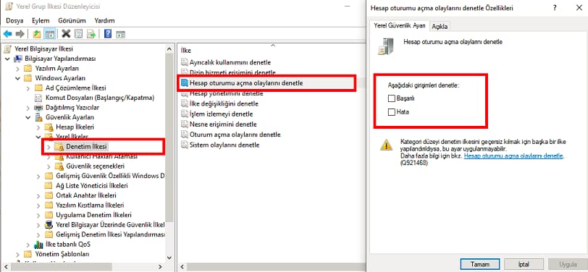Click the tree pane's vertical scrollbar down arrow

(169, 258)
